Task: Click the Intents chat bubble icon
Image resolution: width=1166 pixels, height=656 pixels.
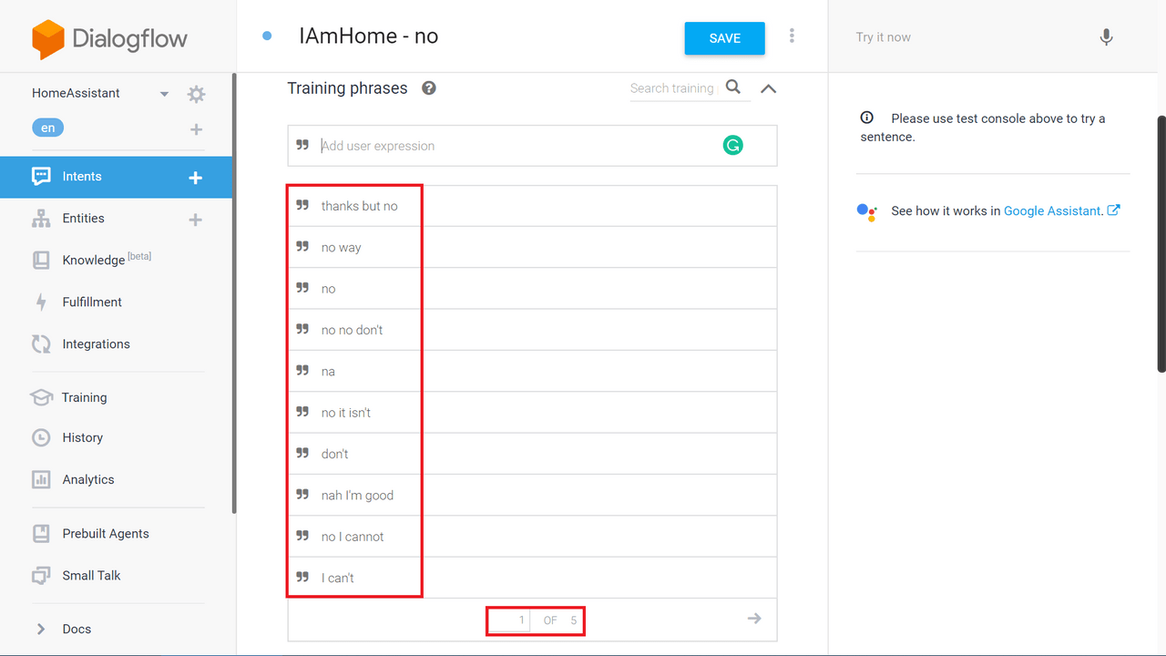Action: pyautogui.click(x=41, y=177)
